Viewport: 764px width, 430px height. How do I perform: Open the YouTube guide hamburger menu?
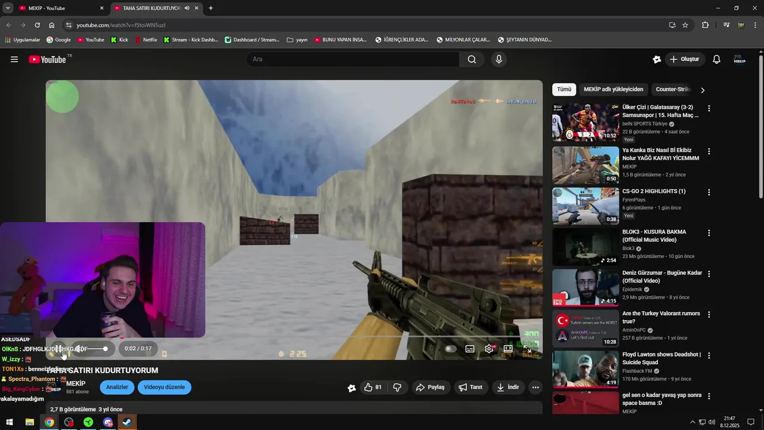(x=14, y=59)
